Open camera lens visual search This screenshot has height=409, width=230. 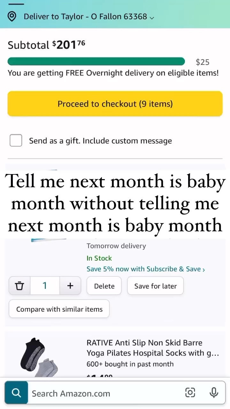click(190, 393)
